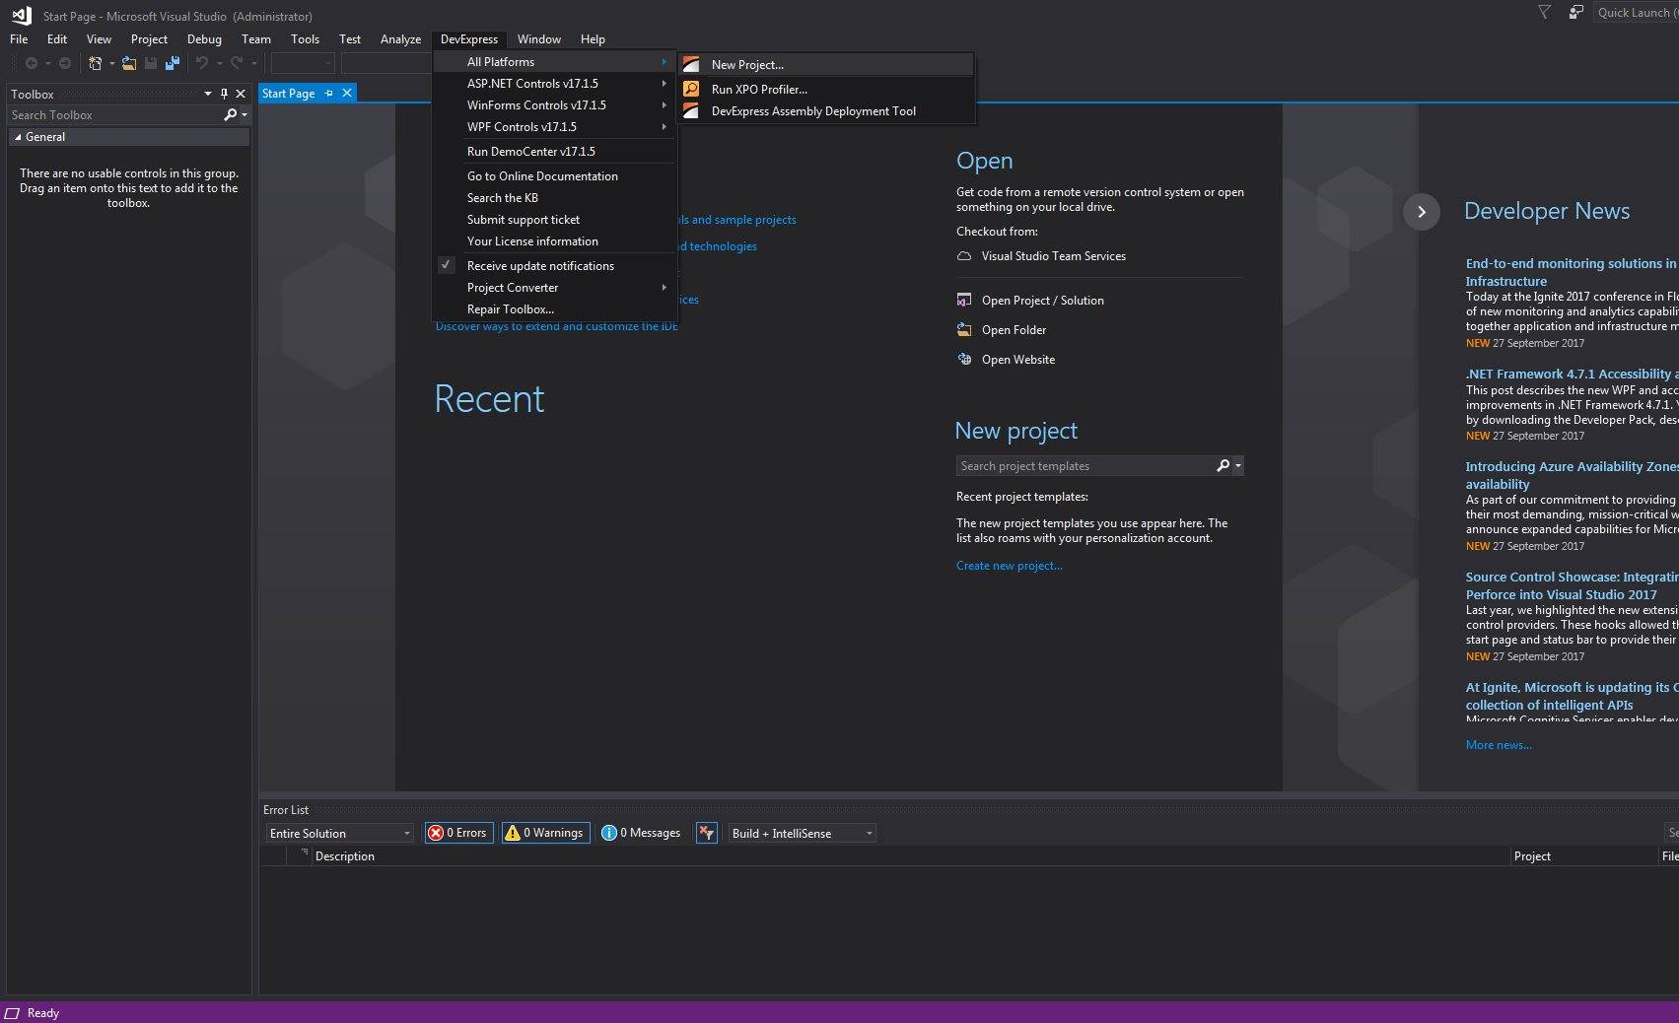Click the Open Project / Solution link

(x=1042, y=301)
